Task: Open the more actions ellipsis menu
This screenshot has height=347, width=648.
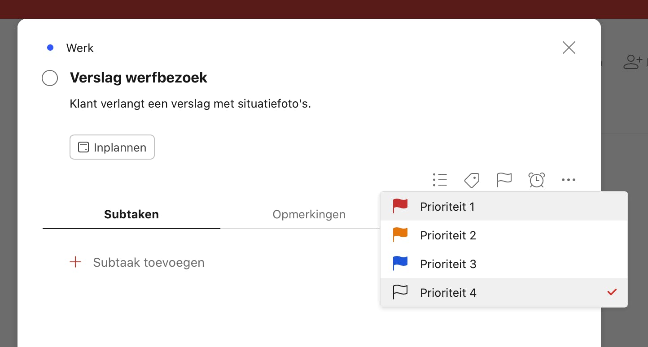Action: [568, 180]
